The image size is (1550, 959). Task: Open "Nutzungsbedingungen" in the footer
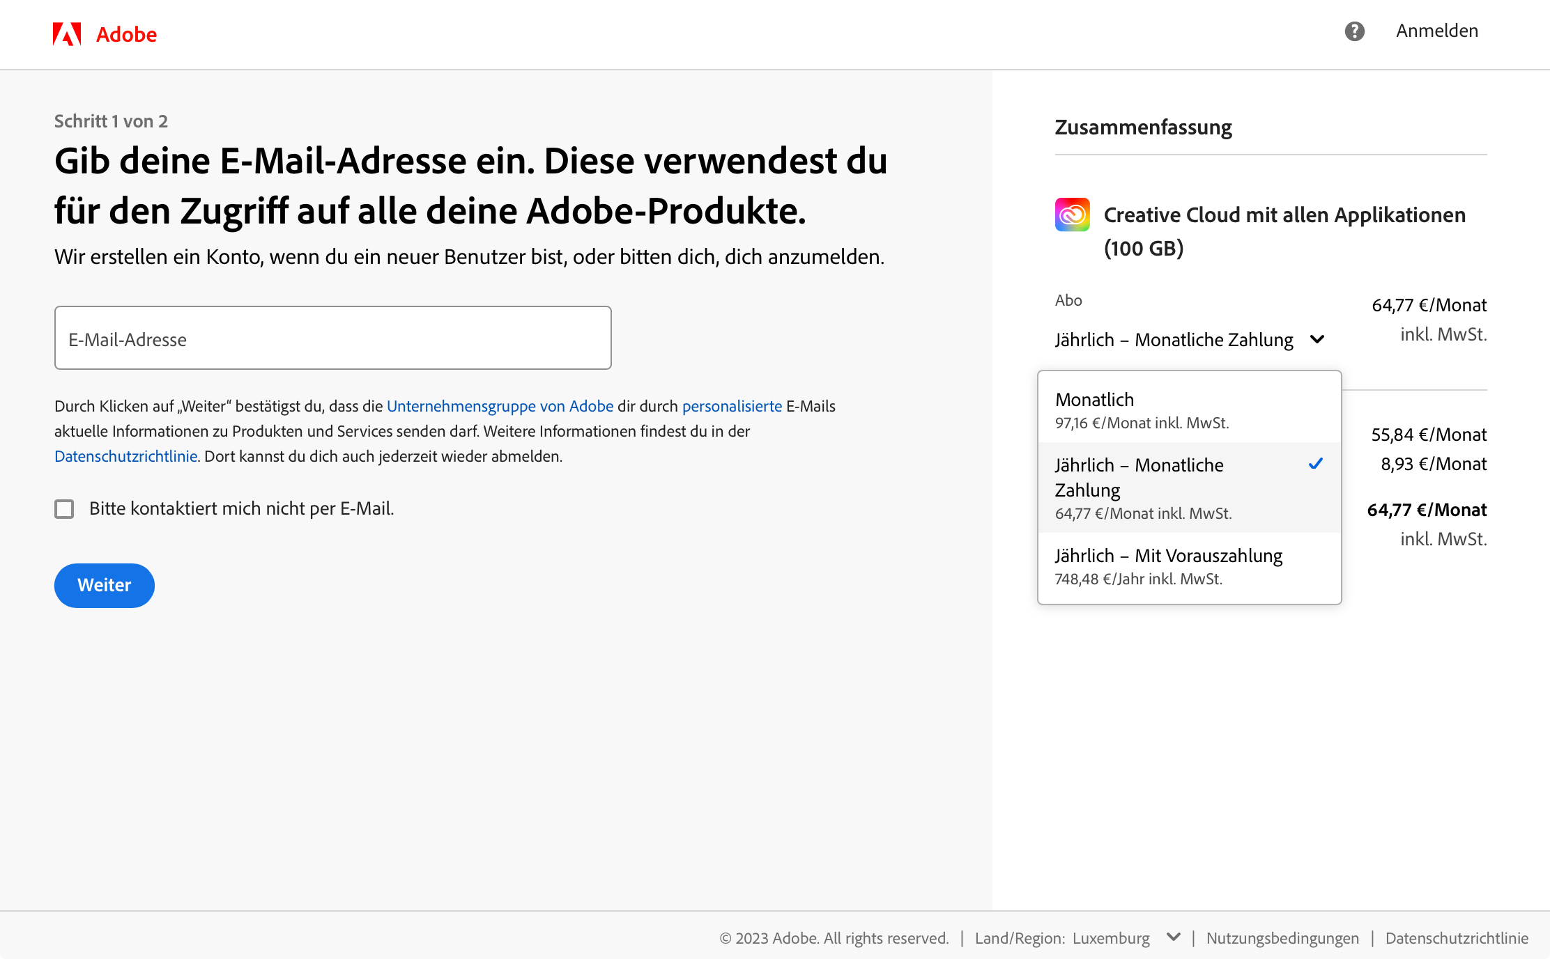(x=1282, y=937)
